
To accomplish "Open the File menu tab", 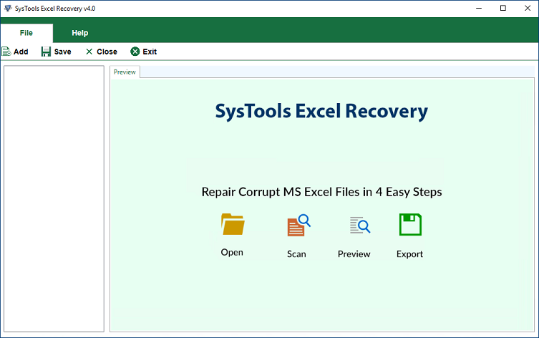I will pyautogui.click(x=26, y=33).
